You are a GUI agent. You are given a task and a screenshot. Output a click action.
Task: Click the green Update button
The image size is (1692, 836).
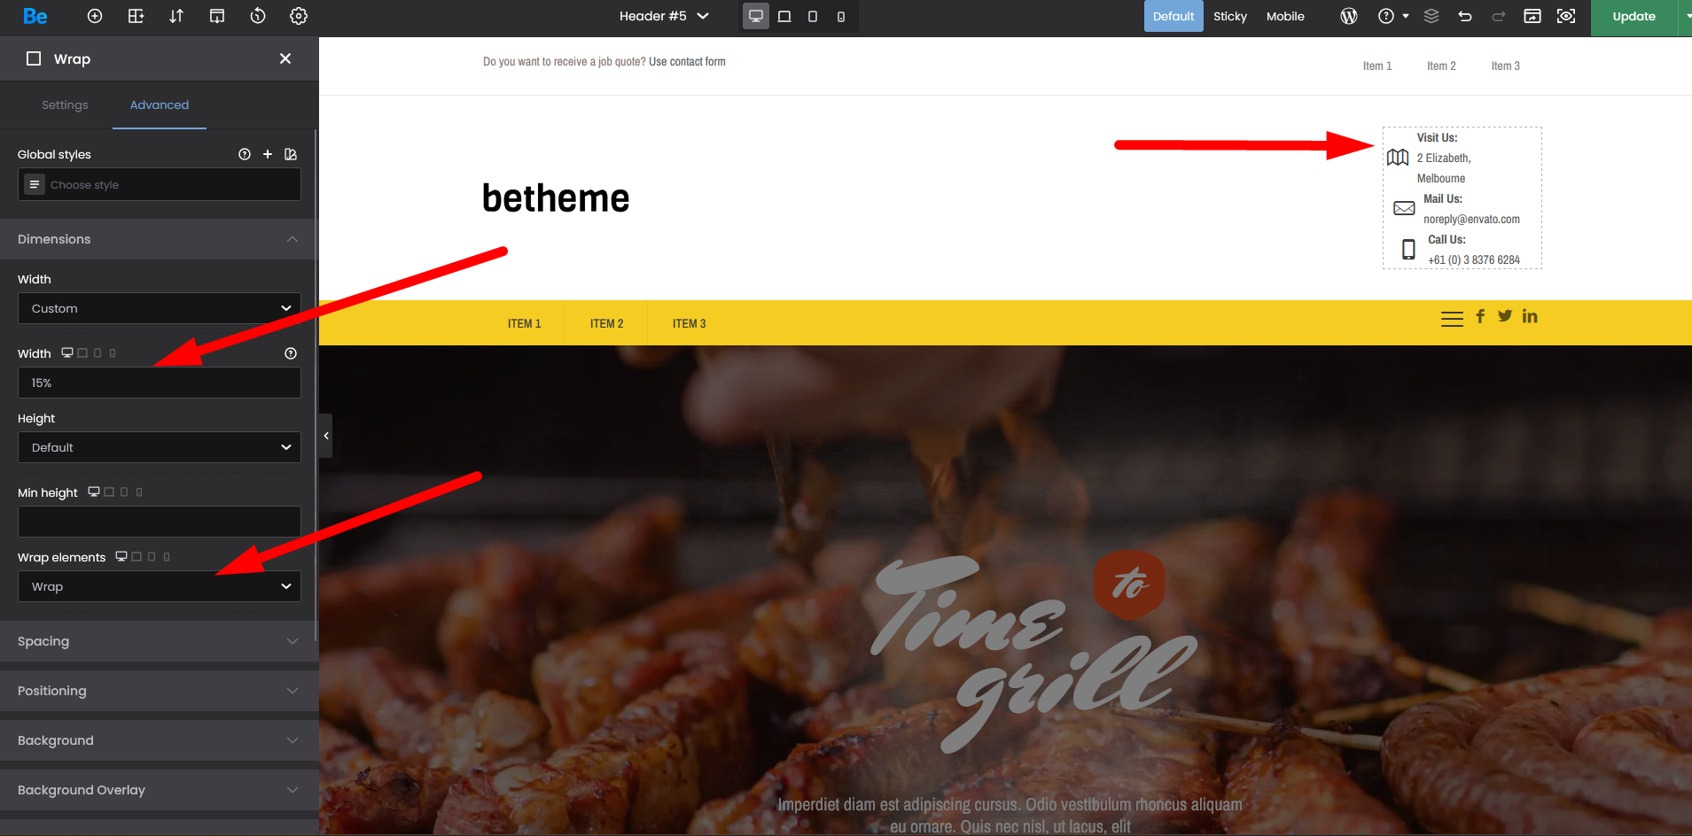(1634, 16)
